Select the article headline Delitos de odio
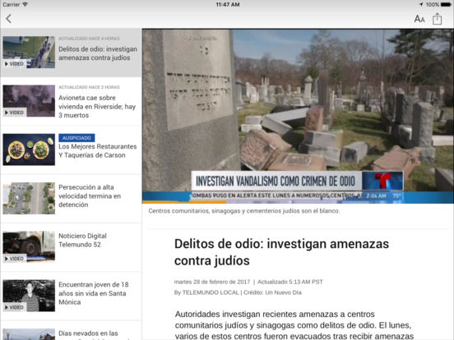Image resolution: width=454 pixels, height=340 pixels. [281, 252]
